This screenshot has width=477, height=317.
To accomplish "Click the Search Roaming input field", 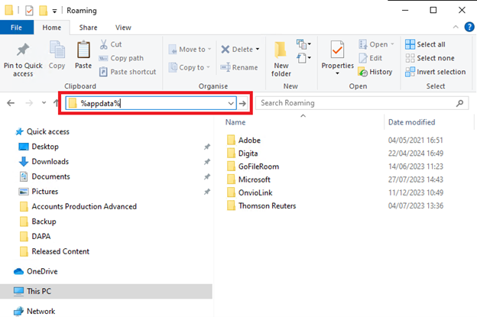I will [355, 103].
